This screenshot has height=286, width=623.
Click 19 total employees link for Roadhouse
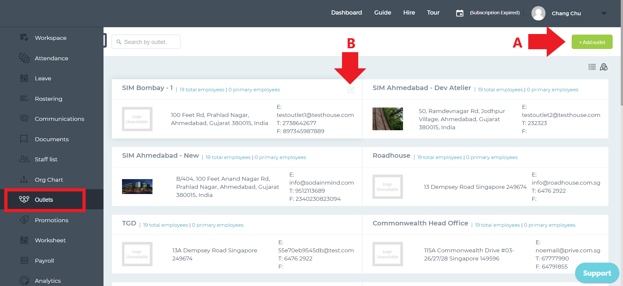pyautogui.click(x=439, y=157)
